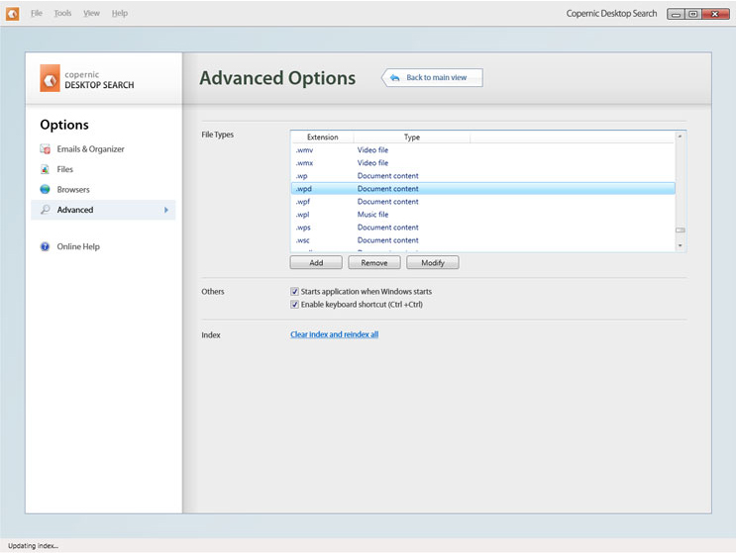Image resolution: width=736 pixels, height=553 pixels.
Task: Open the Help menu
Action: coord(120,13)
